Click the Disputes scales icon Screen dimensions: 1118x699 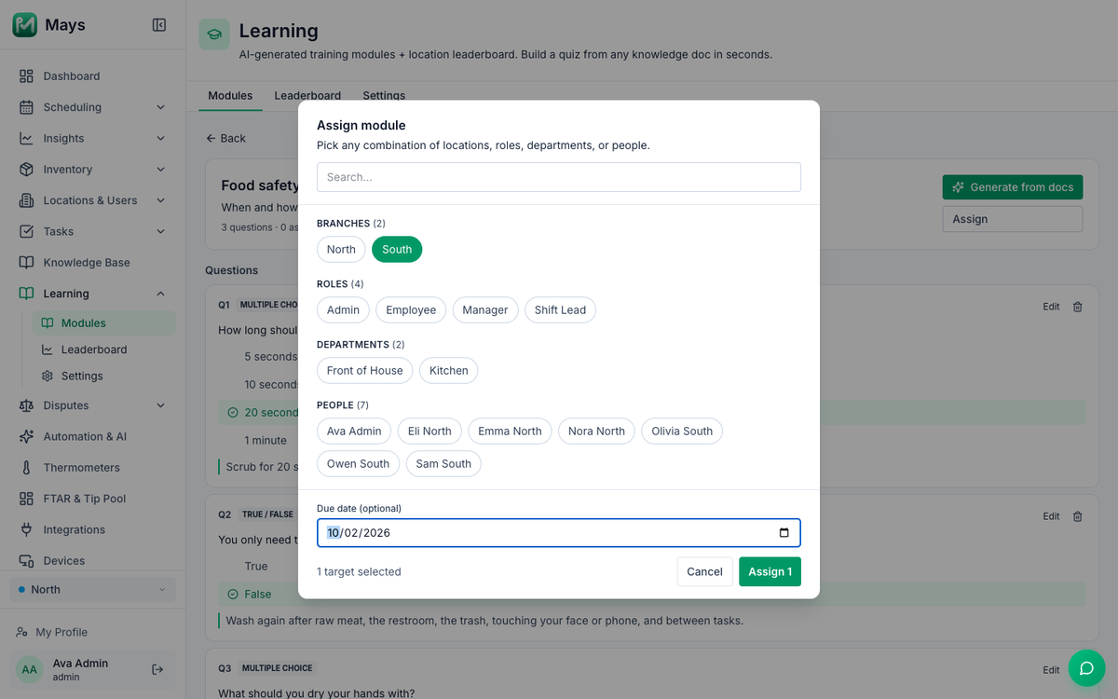pyautogui.click(x=26, y=405)
